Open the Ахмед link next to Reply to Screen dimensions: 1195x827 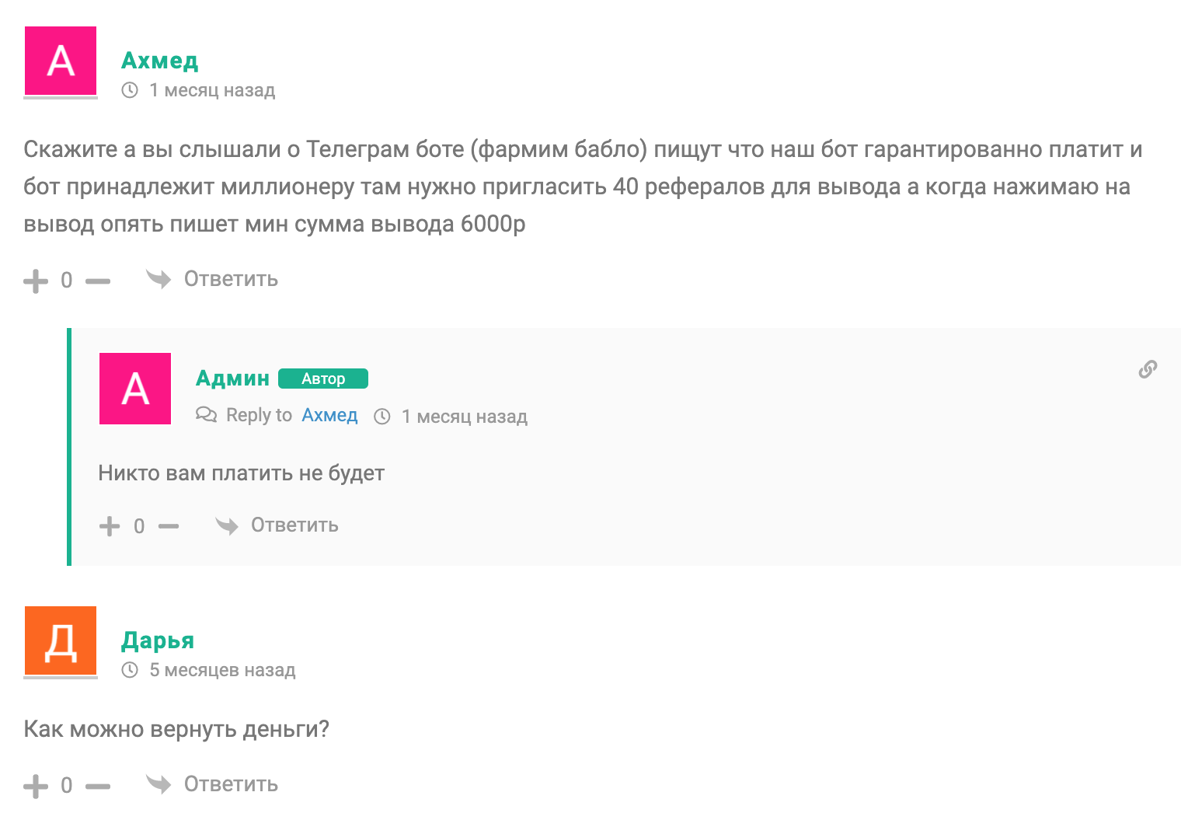329,416
